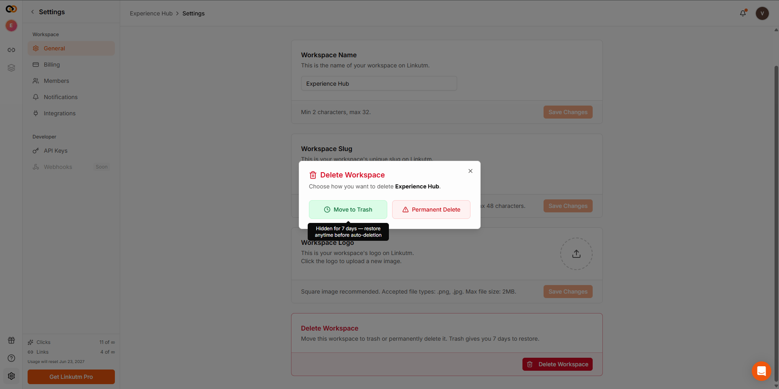Image resolution: width=779 pixels, height=389 pixels.
Task: Open the help question mark icon
Action: [11, 358]
